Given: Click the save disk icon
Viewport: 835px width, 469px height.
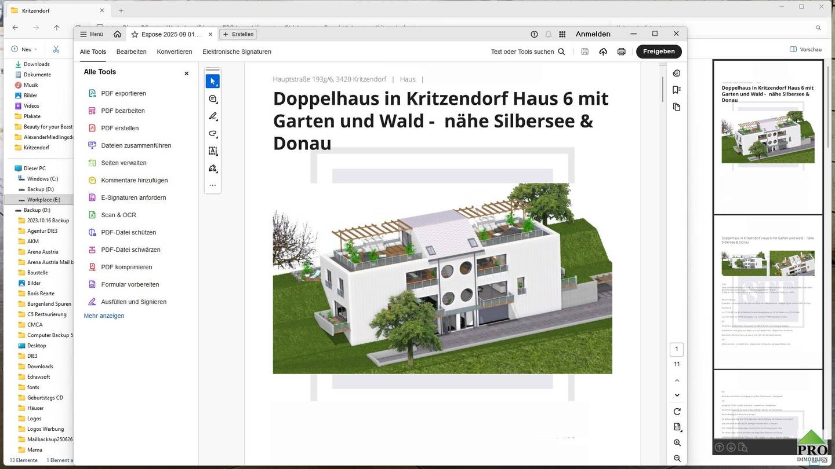Looking at the screenshot, I should point(584,52).
